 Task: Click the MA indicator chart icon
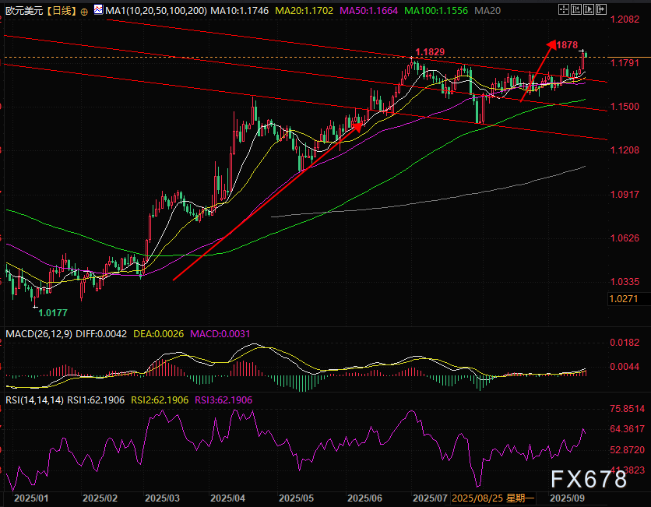point(98,11)
